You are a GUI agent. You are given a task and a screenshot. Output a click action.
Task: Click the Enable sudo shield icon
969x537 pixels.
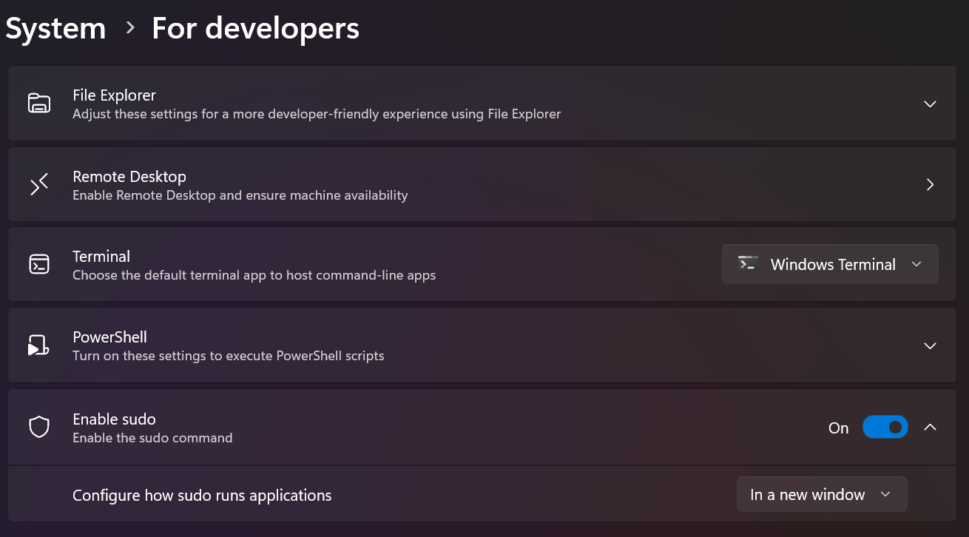(x=39, y=428)
